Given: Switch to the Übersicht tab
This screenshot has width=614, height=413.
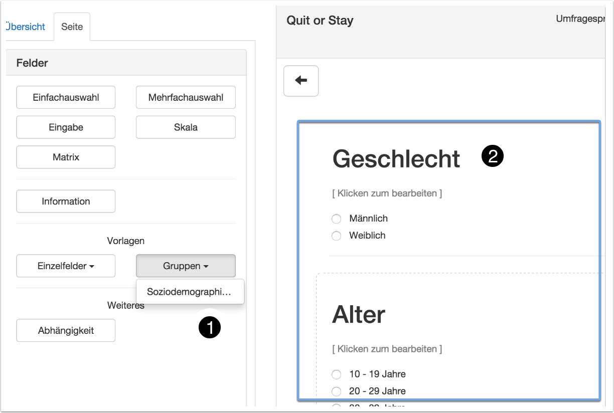Looking at the screenshot, I should pyautogui.click(x=26, y=27).
